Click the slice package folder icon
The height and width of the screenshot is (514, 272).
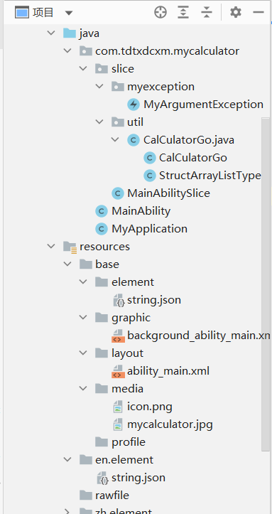coord(102,69)
